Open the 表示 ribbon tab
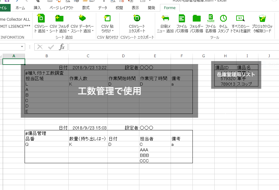Screen dimensions: 279x190 (135, 8)
